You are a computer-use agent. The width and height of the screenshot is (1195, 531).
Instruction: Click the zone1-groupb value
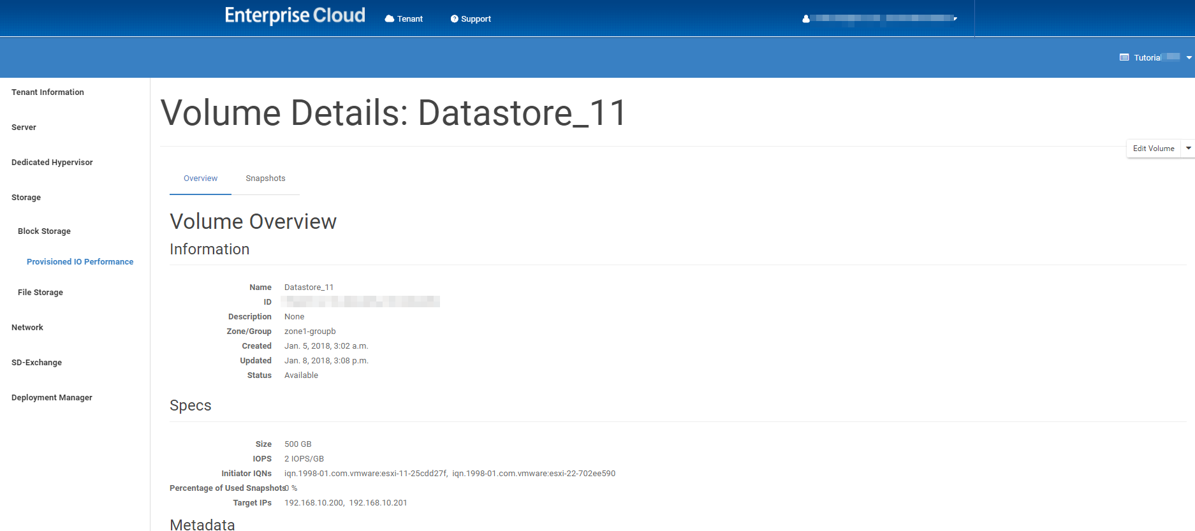(x=310, y=331)
